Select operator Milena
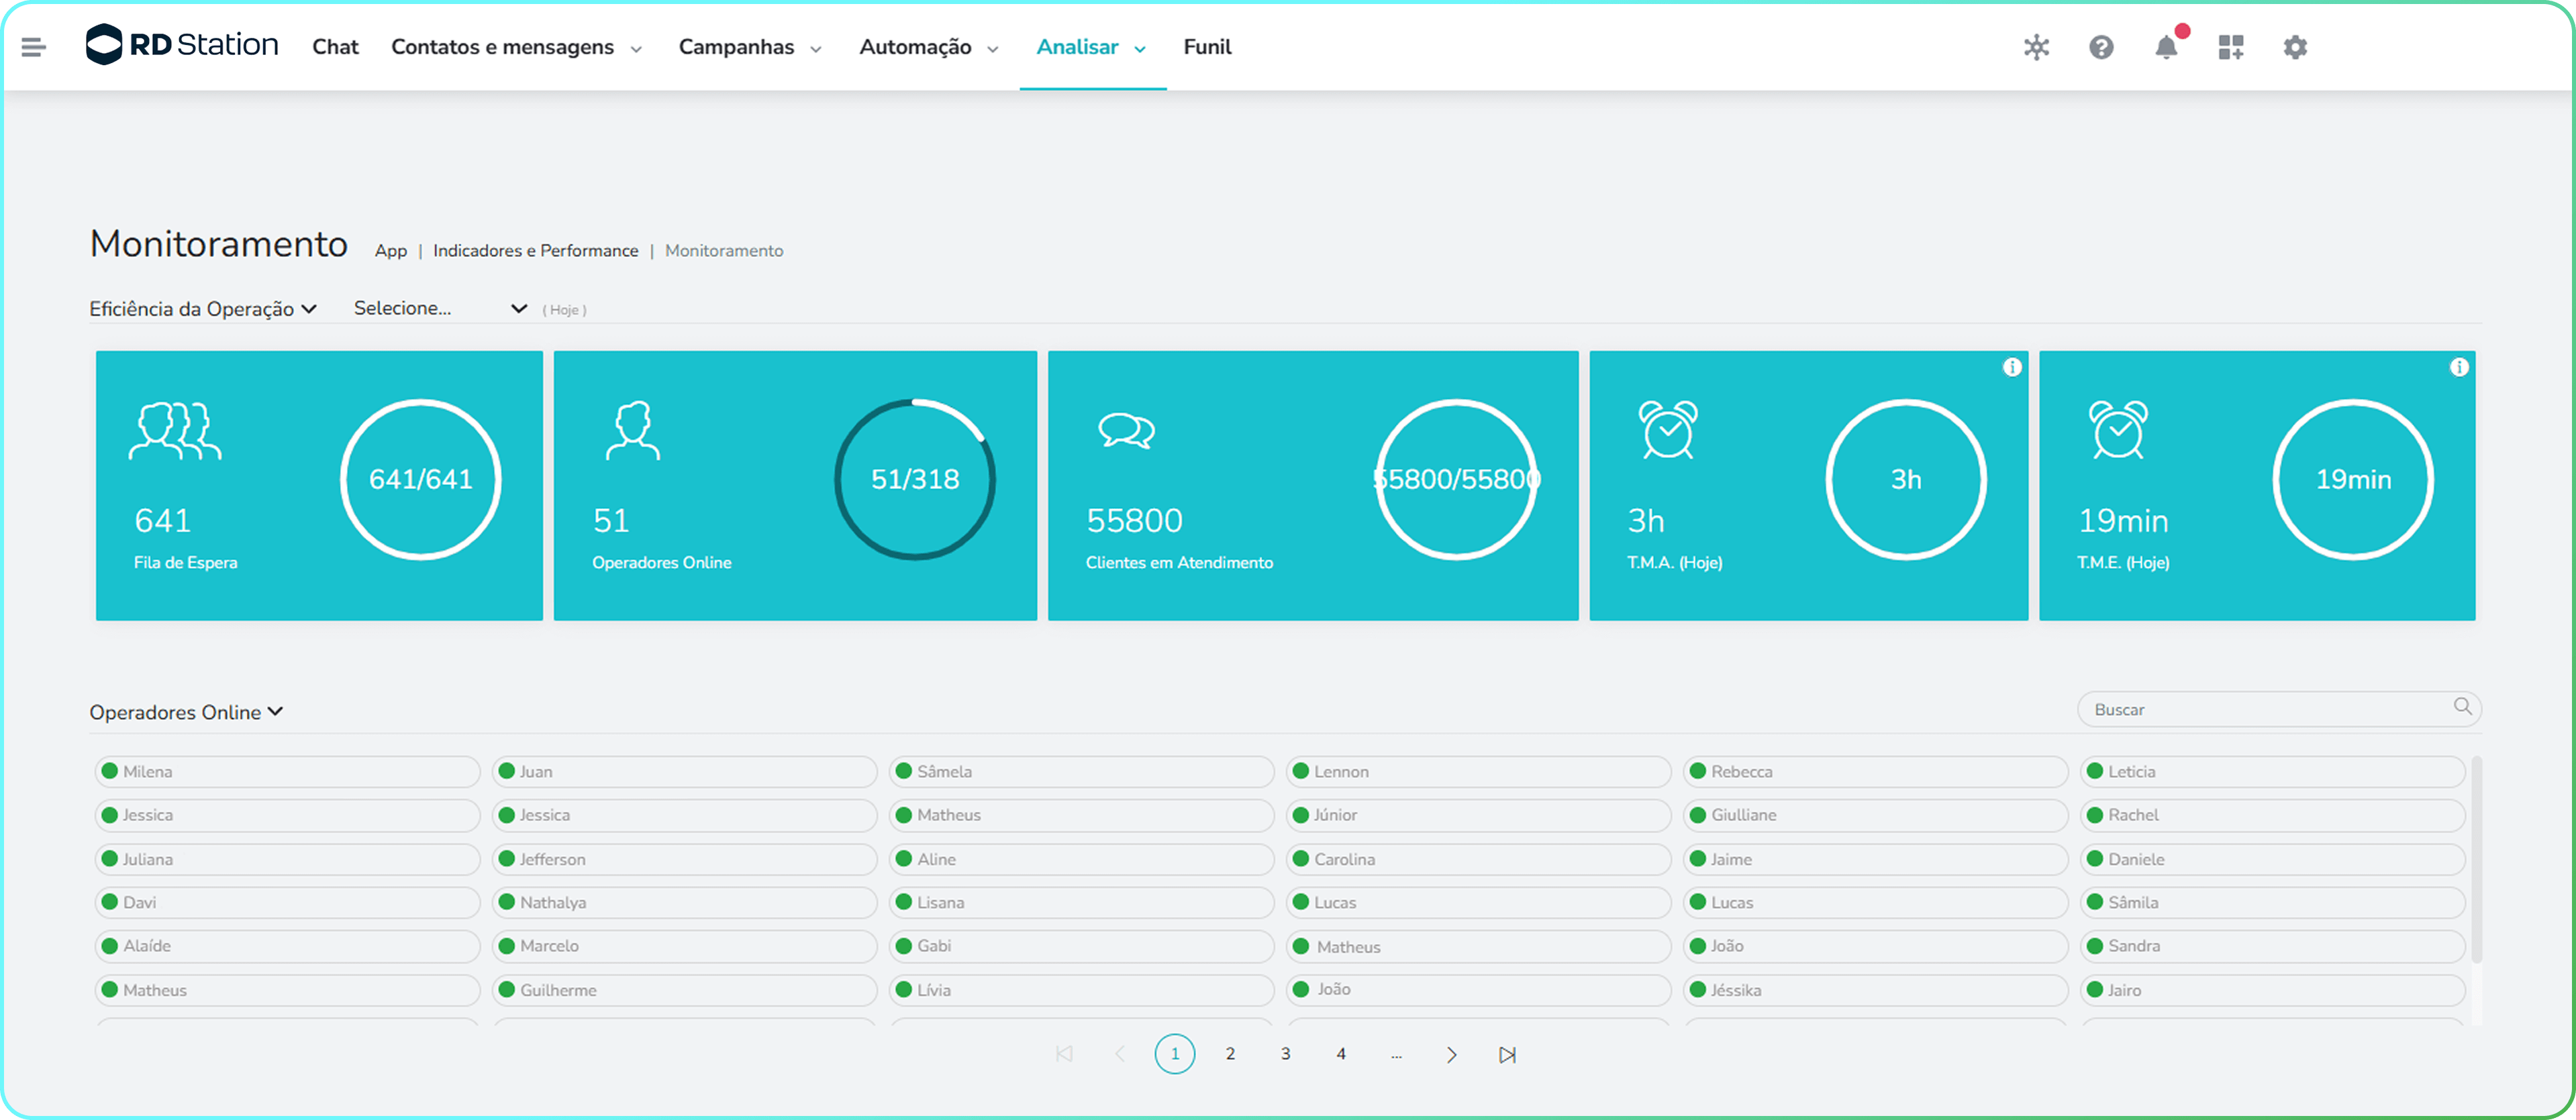 pos(287,771)
